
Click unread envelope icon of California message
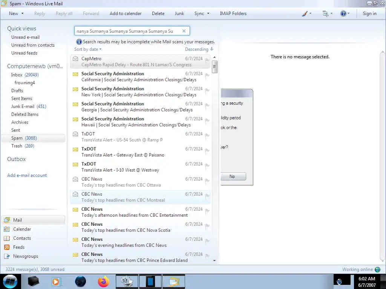(x=75, y=74)
